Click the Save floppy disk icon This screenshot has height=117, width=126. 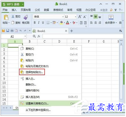[x=8, y=31]
